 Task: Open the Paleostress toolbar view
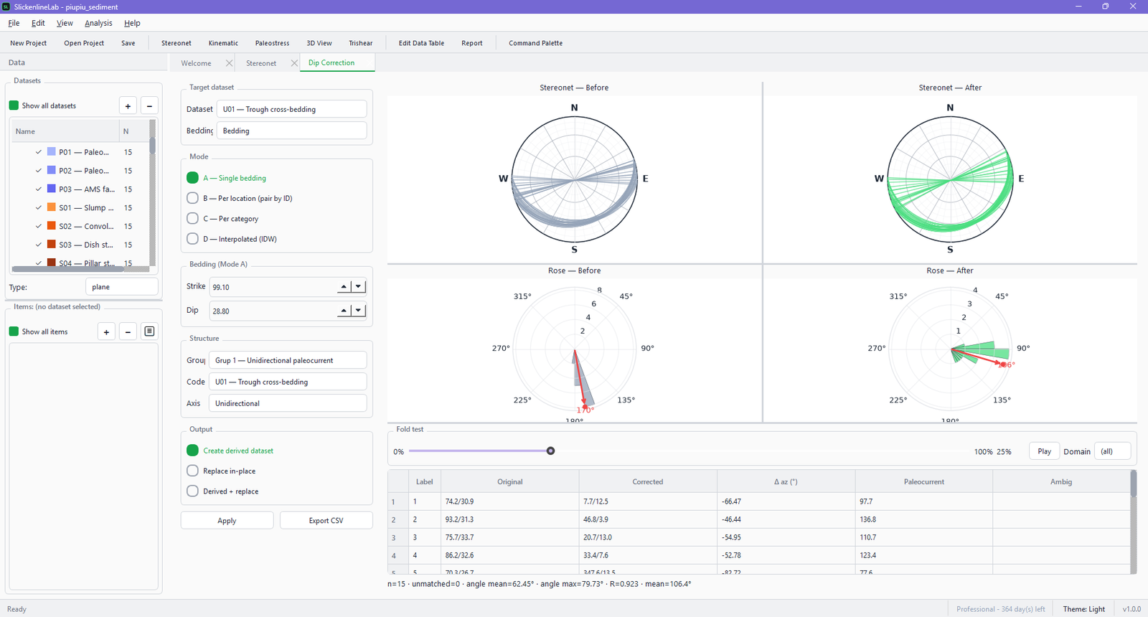pos(272,43)
